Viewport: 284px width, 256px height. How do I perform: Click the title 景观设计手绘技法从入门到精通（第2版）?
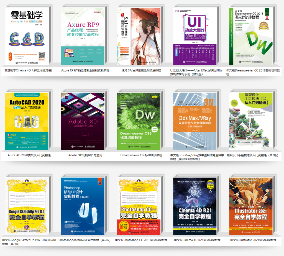(252, 155)
